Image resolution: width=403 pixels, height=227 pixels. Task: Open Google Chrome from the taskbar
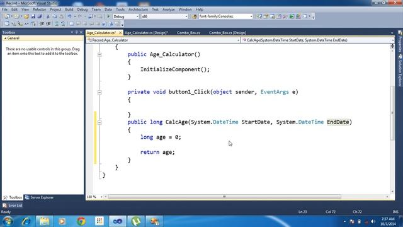[x=81, y=221]
